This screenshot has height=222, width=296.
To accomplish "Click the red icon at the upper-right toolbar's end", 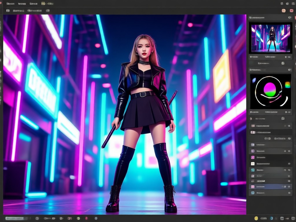I will pos(292,11).
